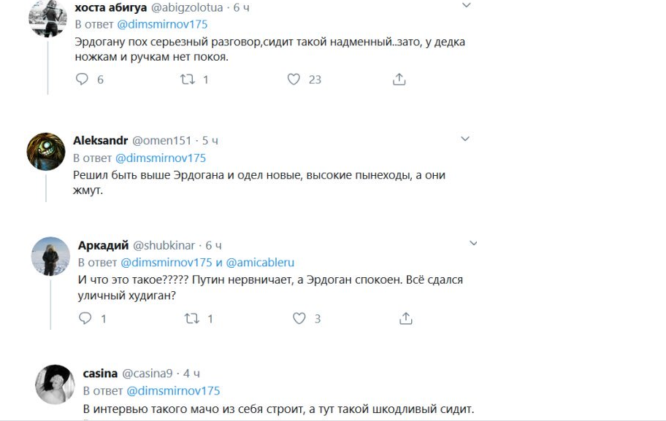Open casina's profile picture
666x421 pixels.
point(55,384)
